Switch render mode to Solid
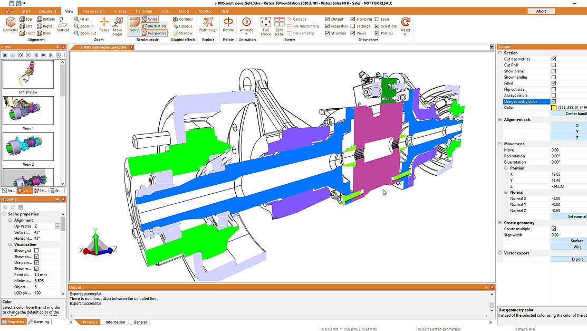 pyautogui.click(x=134, y=25)
